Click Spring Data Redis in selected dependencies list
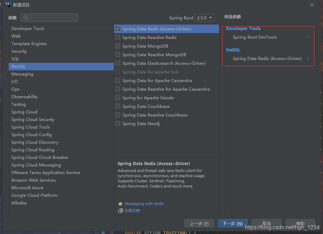 (x=267, y=59)
